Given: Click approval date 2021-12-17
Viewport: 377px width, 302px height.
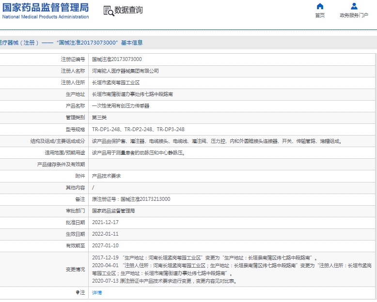Looking at the screenshot, I should tap(105, 222).
